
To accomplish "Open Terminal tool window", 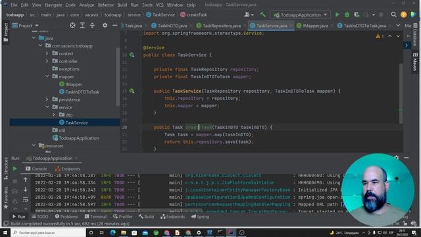I will (95, 217).
